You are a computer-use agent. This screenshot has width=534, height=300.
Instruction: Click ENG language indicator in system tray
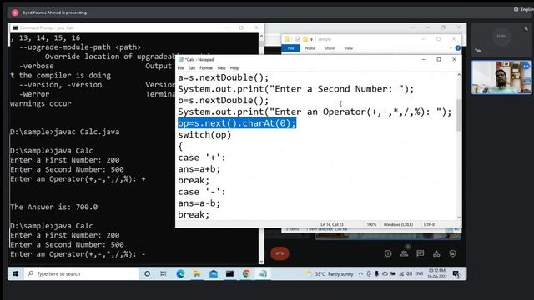click(x=419, y=274)
